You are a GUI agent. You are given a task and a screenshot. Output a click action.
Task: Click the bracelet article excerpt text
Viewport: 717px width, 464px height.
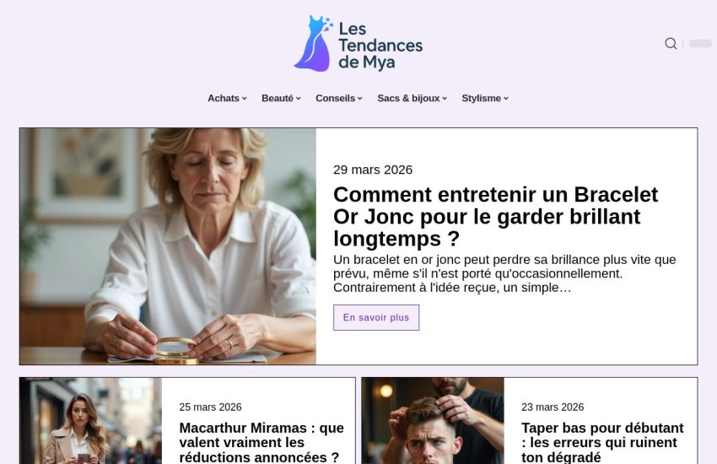[x=504, y=273]
